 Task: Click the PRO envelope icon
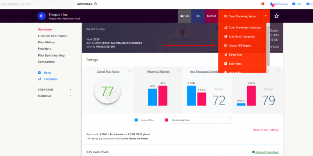(293, 4)
